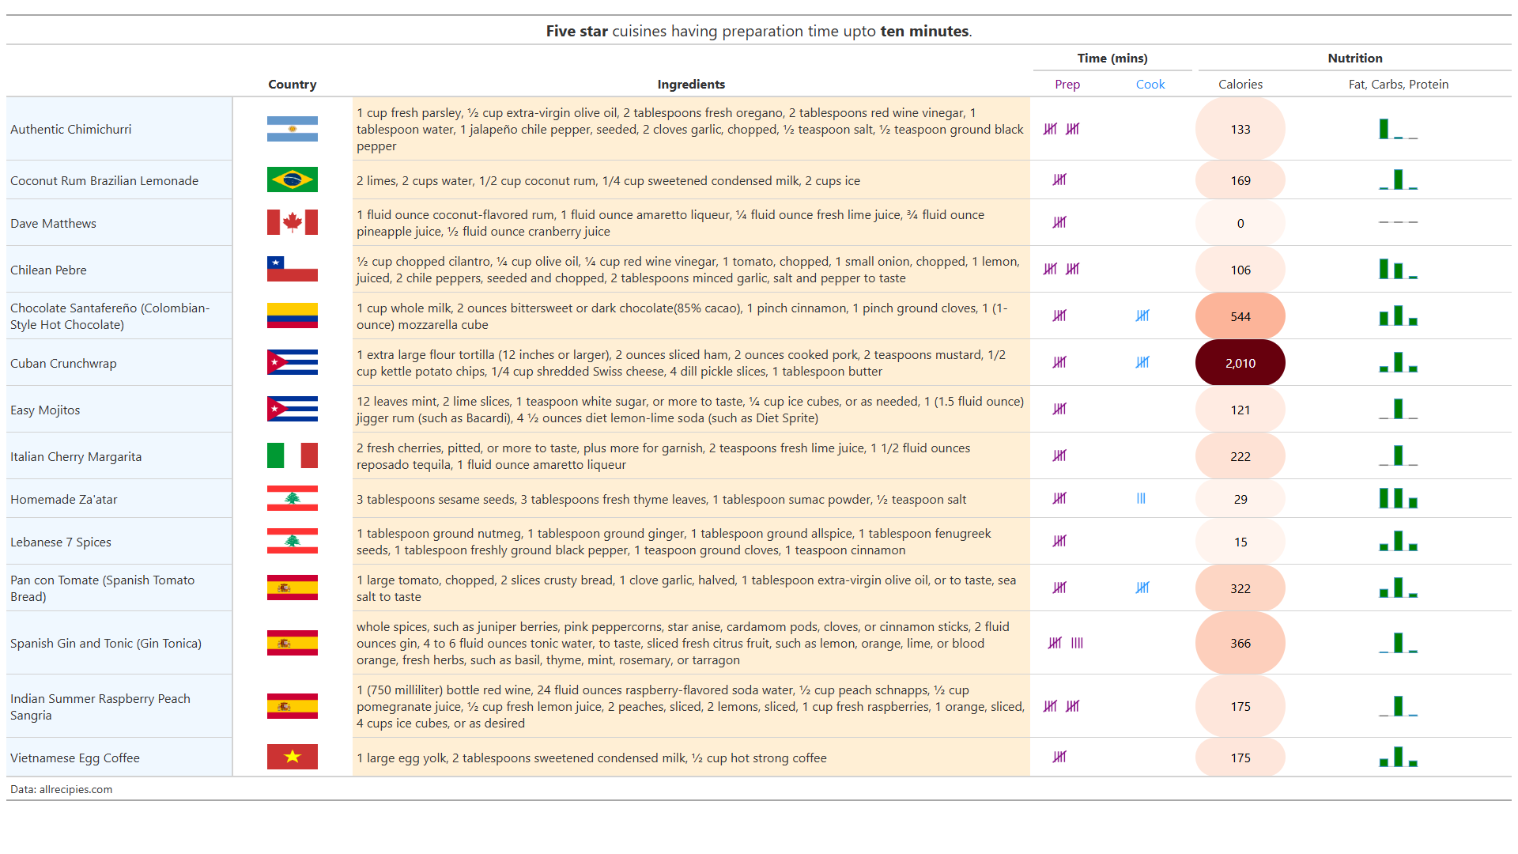The width and height of the screenshot is (1518, 854).
Task: Select the cook time tally for Cuban Crunchwrap
Action: (1142, 362)
